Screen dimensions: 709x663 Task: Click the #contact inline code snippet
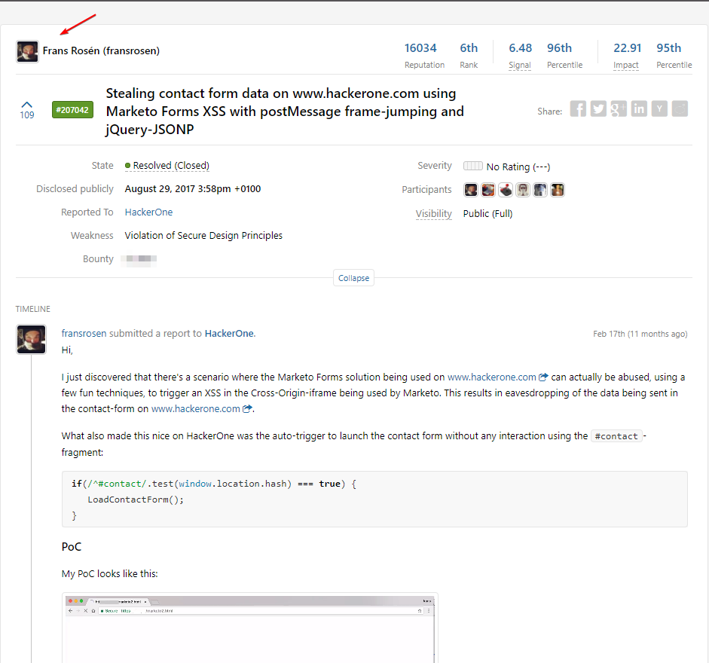(x=616, y=436)
